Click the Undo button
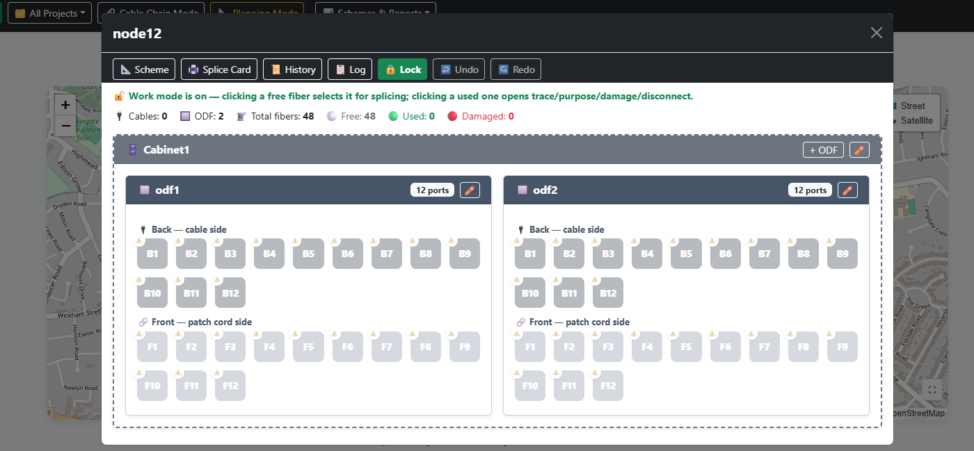This screenshot has width=974, height=451. pos(458,69)
